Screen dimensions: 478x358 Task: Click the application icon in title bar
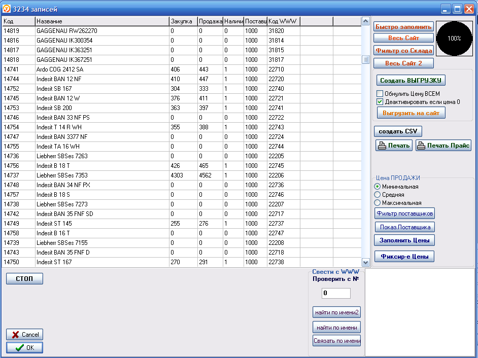click(x=7, y=9)
